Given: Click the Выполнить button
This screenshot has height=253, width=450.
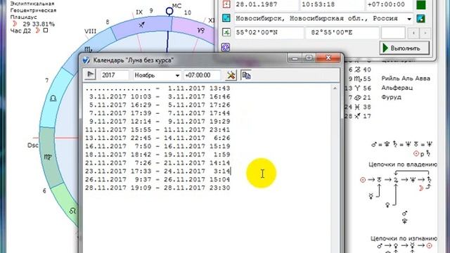Looking at the screenshot, I should 405,48.
